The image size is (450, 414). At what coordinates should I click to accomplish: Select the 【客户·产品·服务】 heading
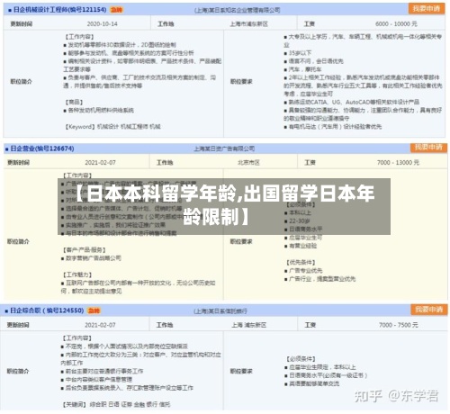tap(85, 249)
